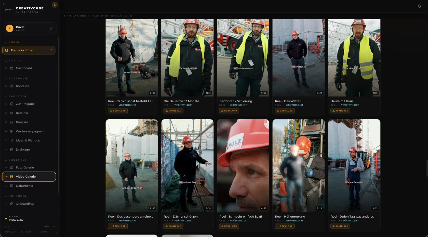Download 'Reel - Das besondere an eine...' video
This screenshot has height=237, width=428.
coord(118,226)
